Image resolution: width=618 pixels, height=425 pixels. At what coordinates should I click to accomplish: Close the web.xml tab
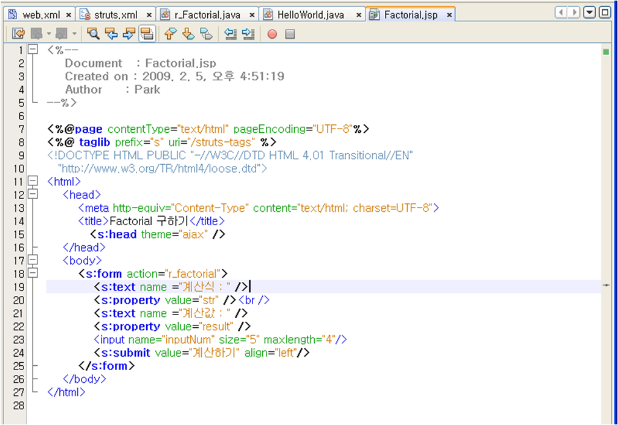point(69,15)
